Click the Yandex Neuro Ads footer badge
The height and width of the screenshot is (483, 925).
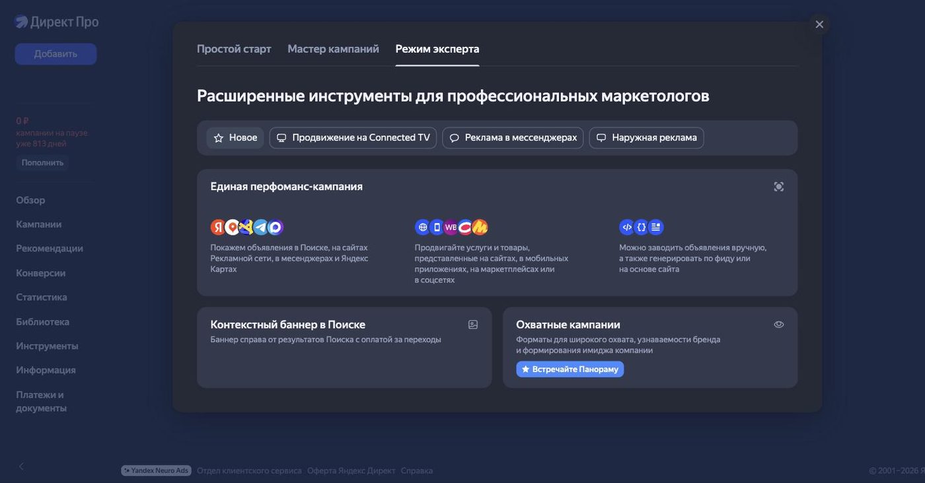[156, 470]
